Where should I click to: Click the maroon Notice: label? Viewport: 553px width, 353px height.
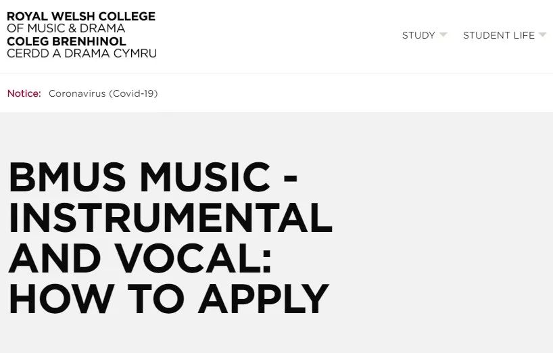tap(24, 93)
